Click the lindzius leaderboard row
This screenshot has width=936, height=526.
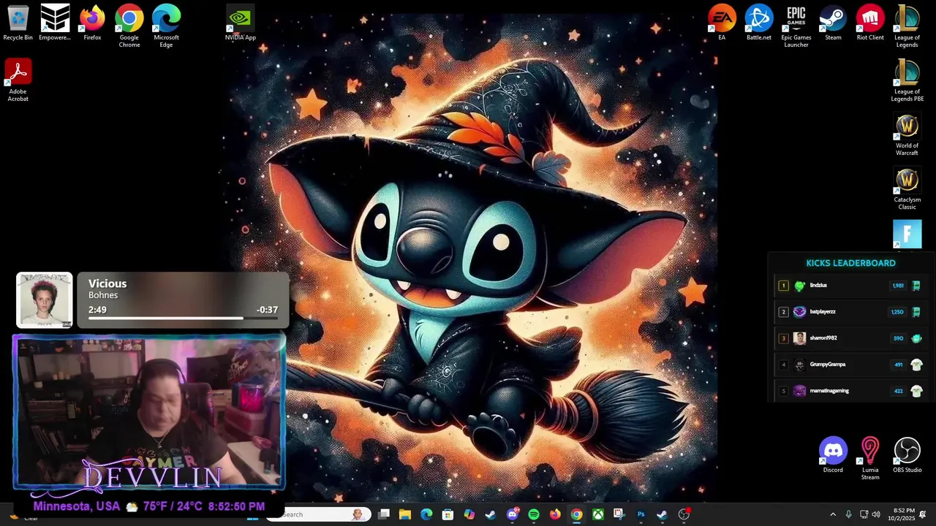[x=850, y=286]
